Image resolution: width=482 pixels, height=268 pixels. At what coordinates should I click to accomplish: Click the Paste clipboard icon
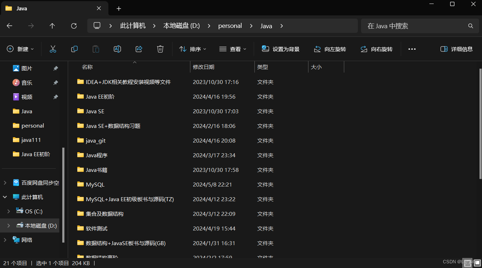click(96, 49)
